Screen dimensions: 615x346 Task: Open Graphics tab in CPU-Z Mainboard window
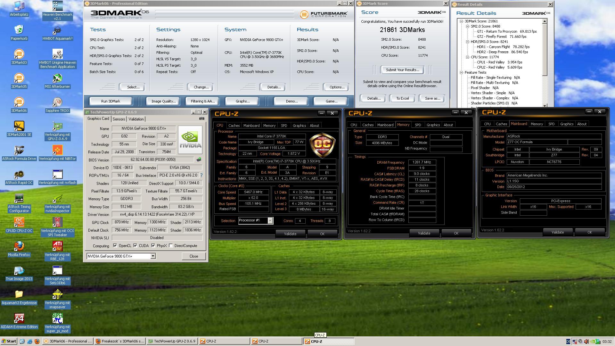(567, 124)
